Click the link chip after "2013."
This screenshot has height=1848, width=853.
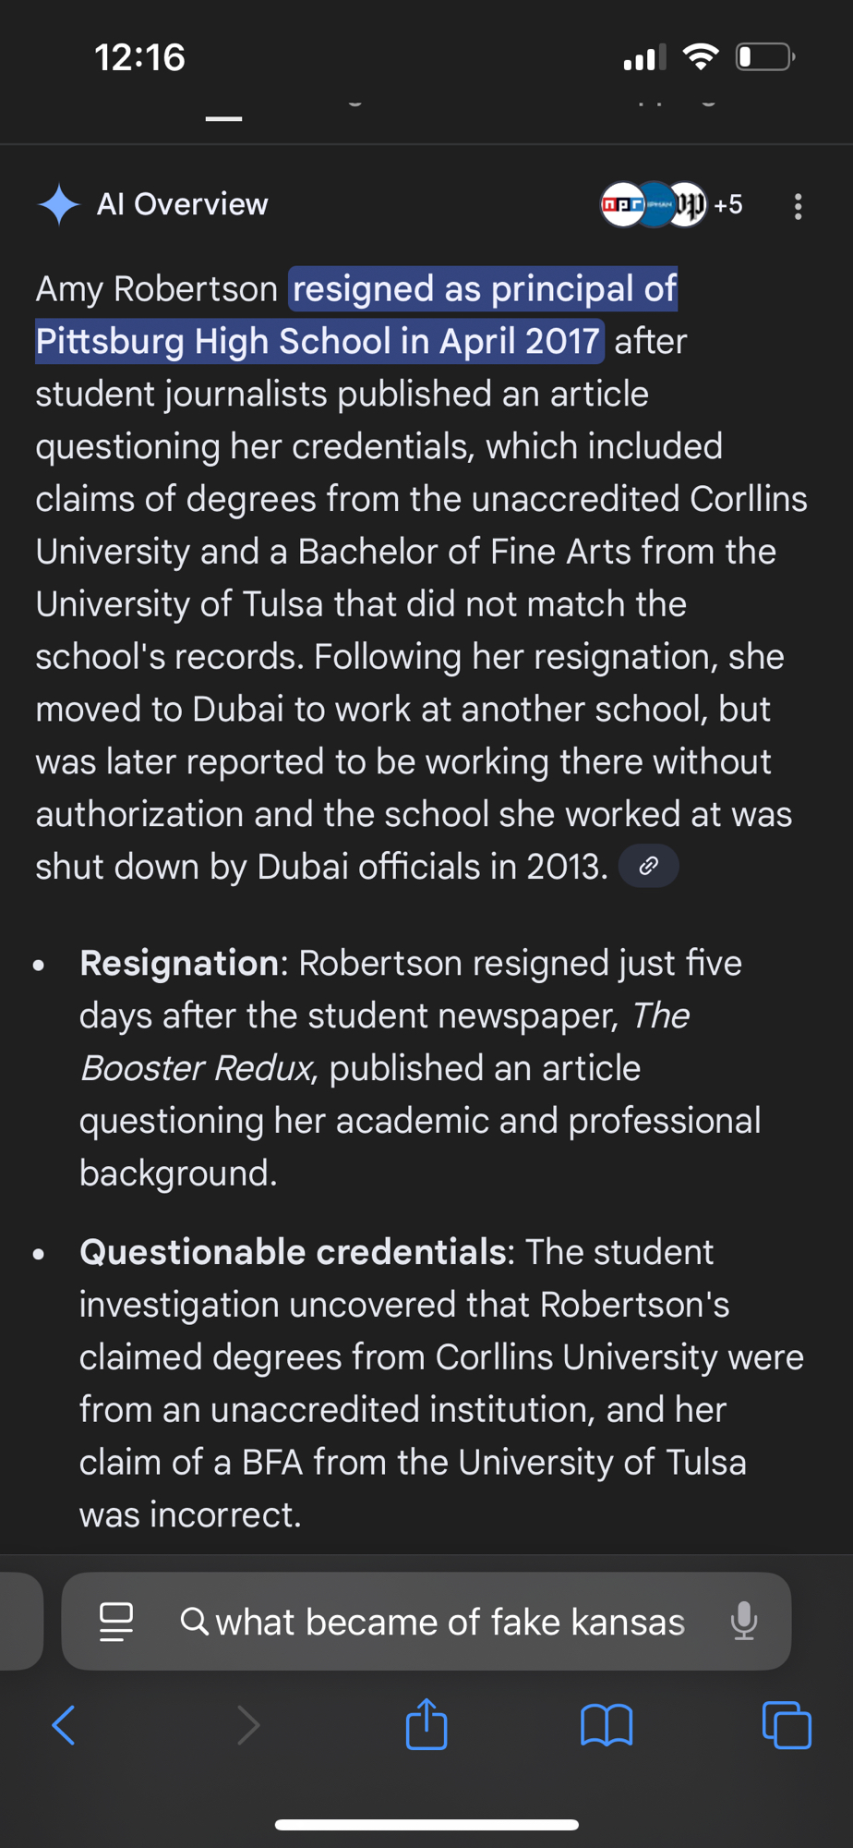tap(649, 866)
